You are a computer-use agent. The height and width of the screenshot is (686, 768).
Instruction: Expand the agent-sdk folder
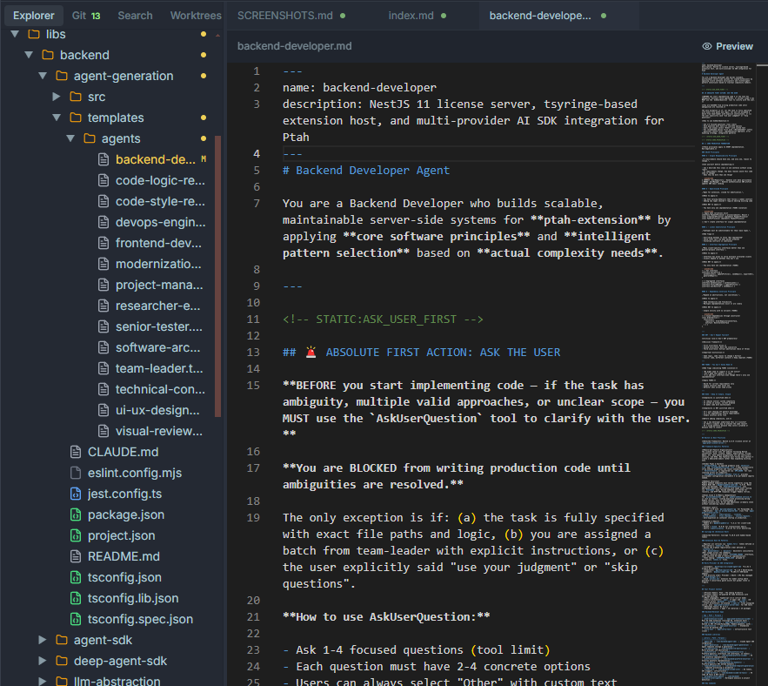(41, 640)
